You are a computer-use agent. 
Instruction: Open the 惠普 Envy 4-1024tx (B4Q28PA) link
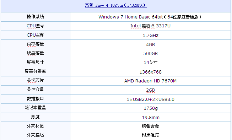[x=116, y=5]
